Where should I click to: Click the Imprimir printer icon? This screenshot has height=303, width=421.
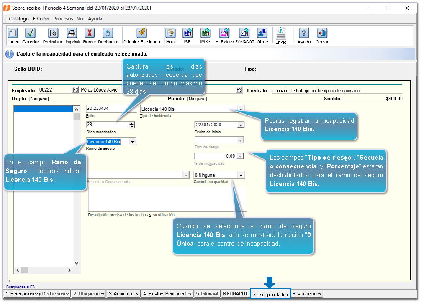(x=72, y=33)
